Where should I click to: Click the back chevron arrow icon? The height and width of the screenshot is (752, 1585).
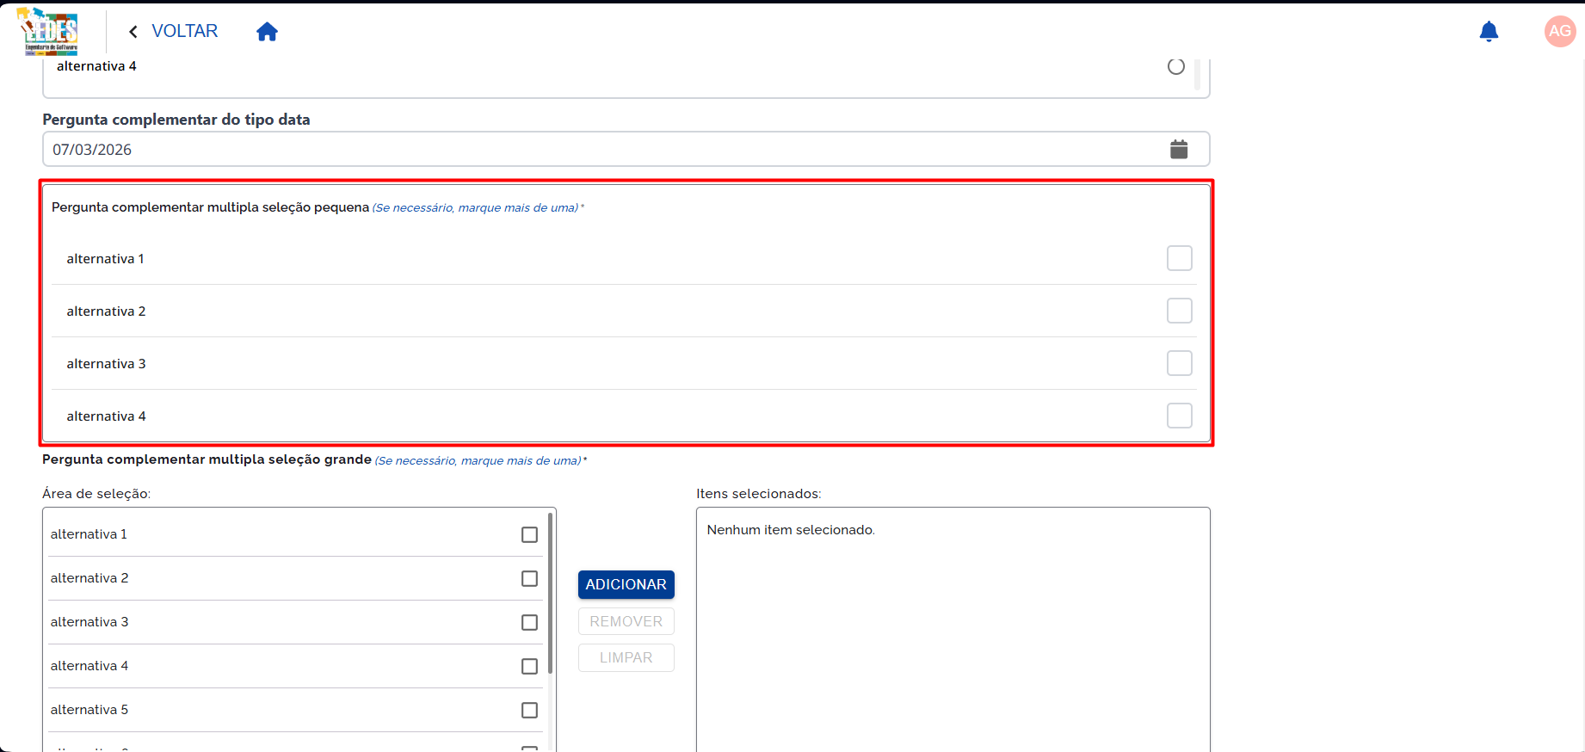(x=133, y=32)
